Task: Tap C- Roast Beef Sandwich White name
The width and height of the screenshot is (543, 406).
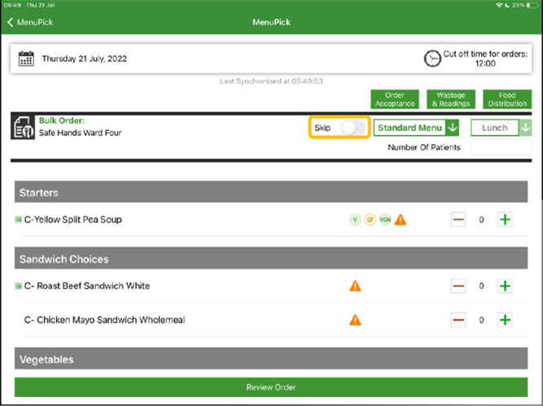Action: pos(87,286)
